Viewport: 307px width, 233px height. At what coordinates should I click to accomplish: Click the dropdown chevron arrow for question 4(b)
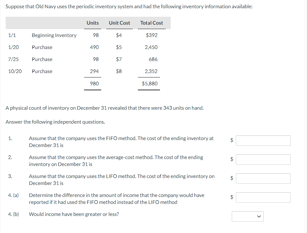click(x=259, y=216)
